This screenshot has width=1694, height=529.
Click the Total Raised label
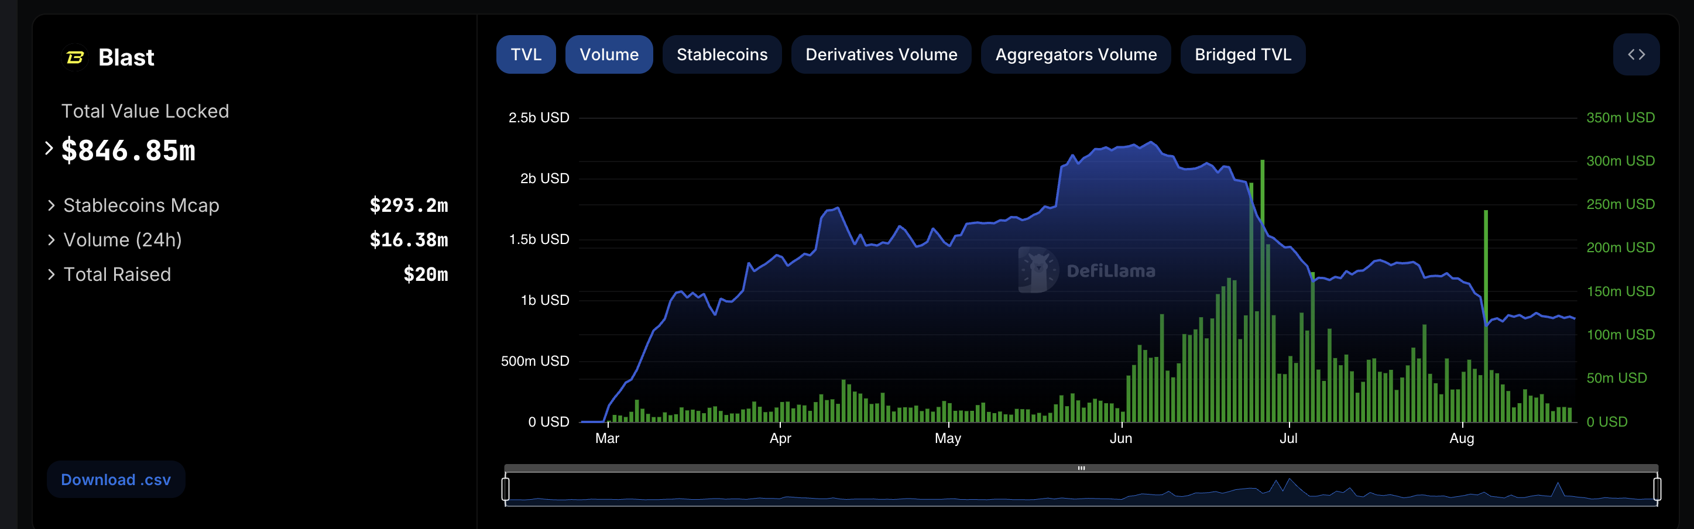pos(117,274)
